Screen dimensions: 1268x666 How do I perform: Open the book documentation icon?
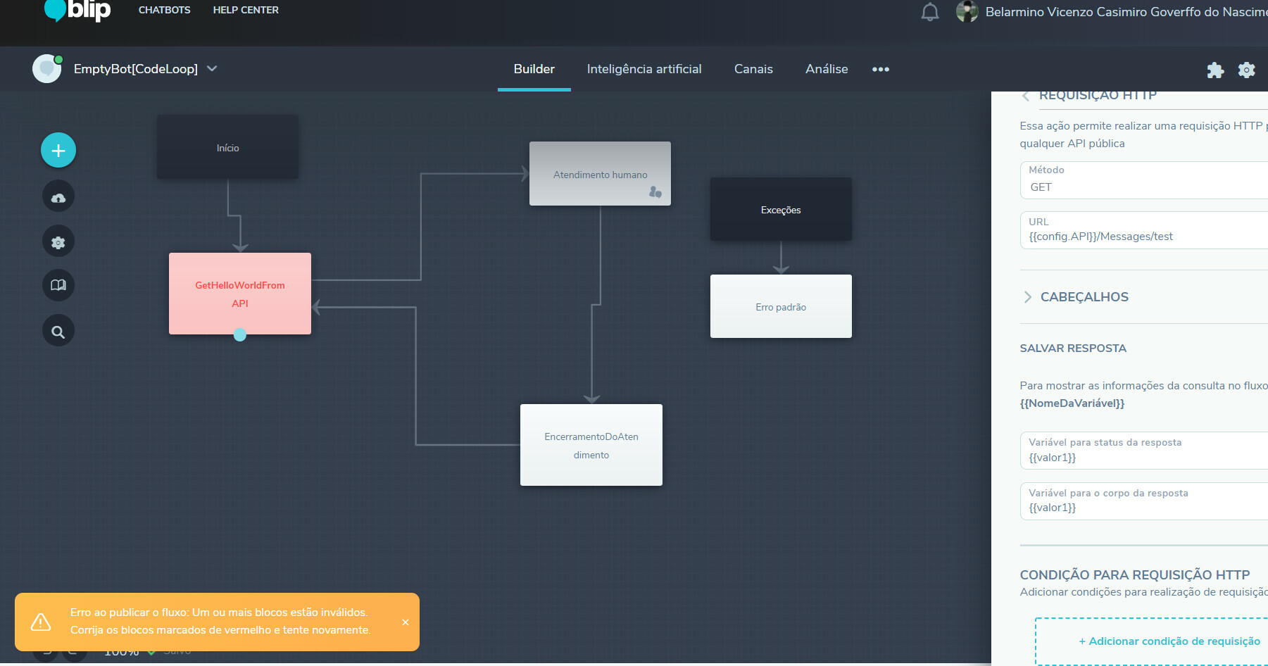tap(58, 285)
